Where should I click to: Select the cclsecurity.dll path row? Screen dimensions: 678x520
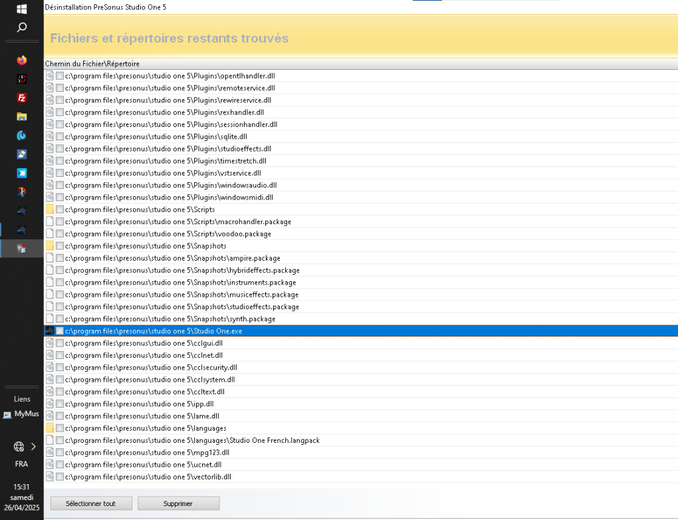(x=361, y=367)
